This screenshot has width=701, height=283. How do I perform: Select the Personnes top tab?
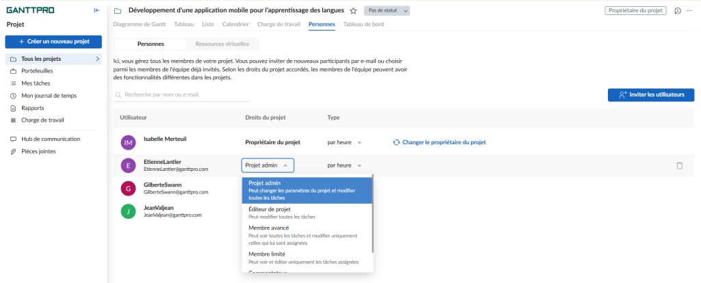[322, 24]
